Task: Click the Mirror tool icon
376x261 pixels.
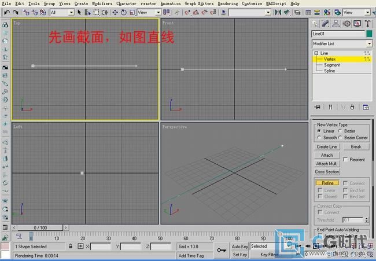Action: [278, 12]
